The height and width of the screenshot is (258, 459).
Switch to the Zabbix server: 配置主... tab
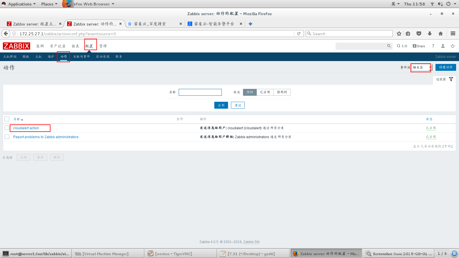click(x=34, y=24)
